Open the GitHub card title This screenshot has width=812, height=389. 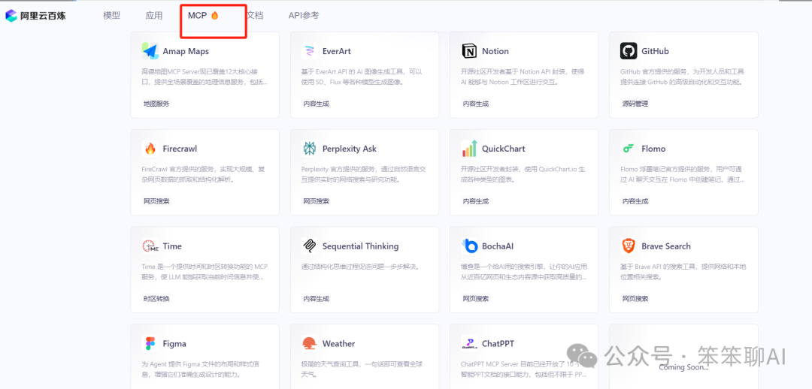(x=655, y=51)
